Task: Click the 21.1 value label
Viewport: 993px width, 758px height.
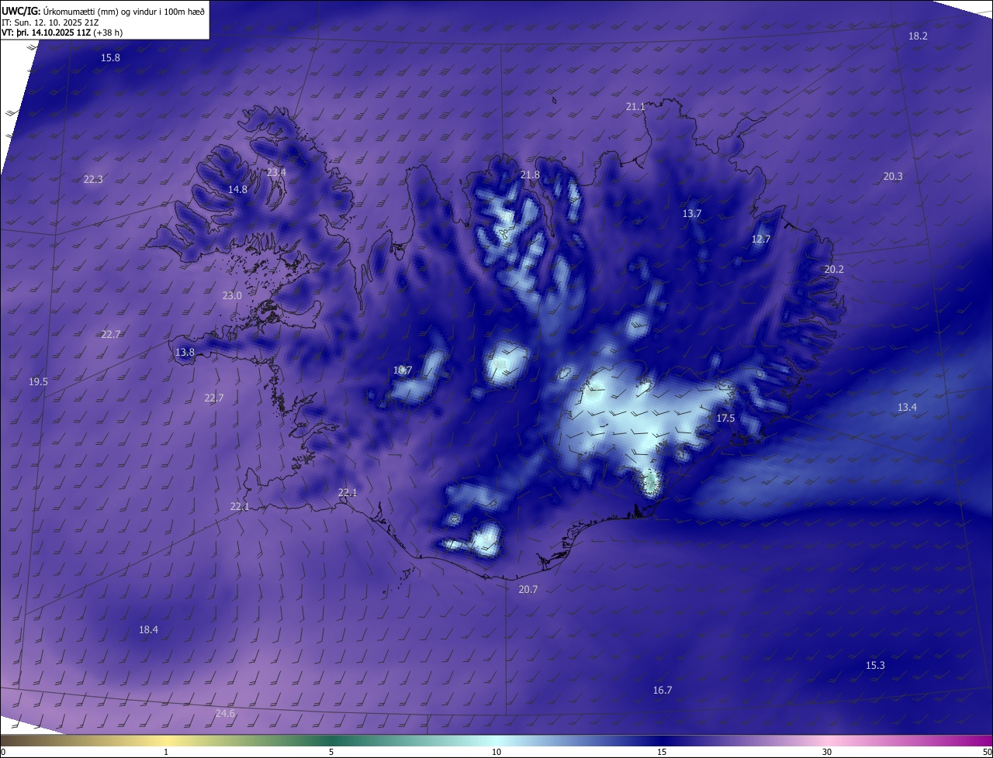Action: coord(635,106)
